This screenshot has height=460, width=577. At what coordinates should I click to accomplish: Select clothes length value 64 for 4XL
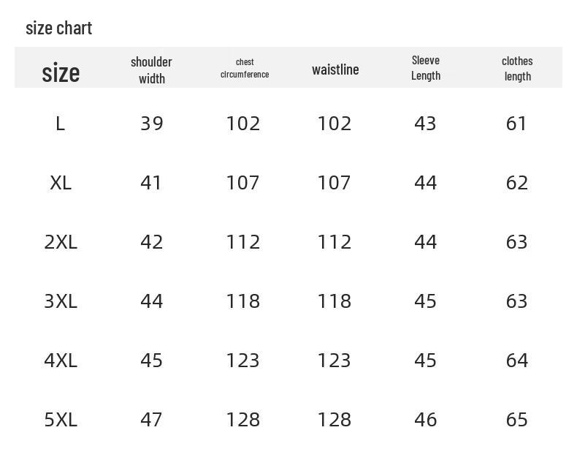[517, 360]
